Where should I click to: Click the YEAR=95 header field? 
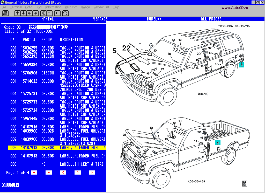click(100, 19)
